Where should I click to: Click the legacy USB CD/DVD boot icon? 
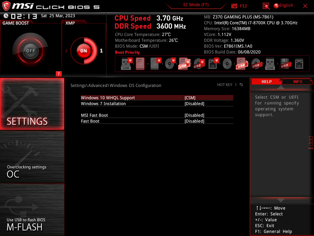pyautogui.click(x=256, y=64)
